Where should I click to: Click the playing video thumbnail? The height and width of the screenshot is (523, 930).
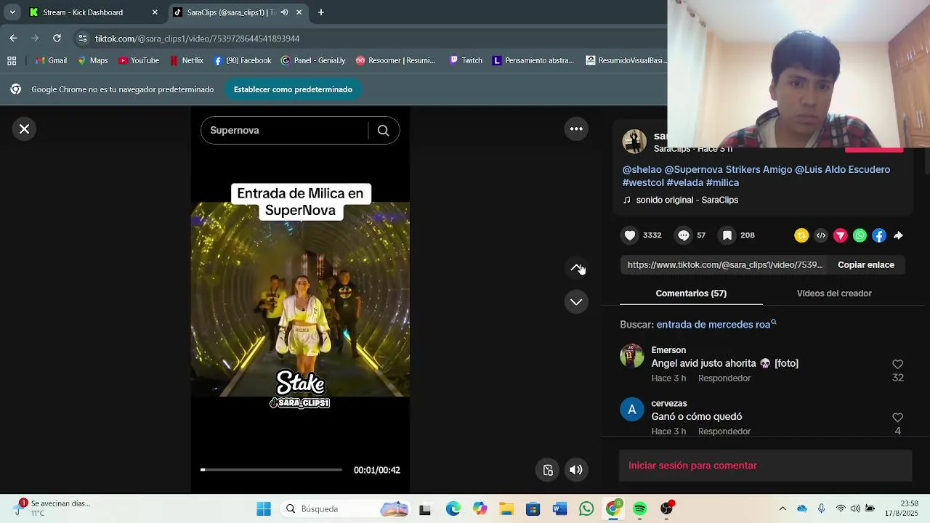(300, 299)
